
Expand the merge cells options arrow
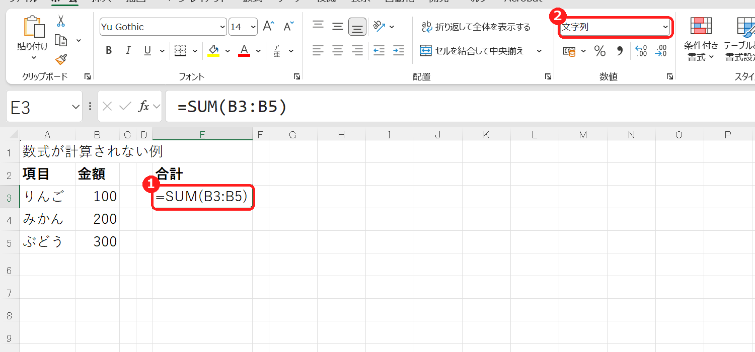click(539, 51)
